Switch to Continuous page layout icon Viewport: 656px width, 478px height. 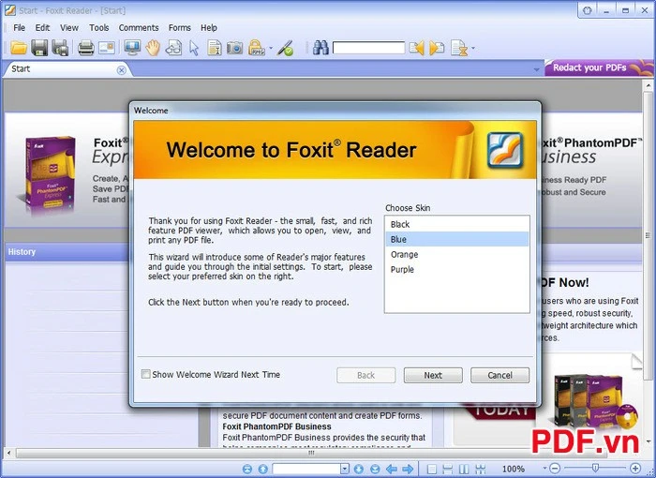(x=448, y=469)
